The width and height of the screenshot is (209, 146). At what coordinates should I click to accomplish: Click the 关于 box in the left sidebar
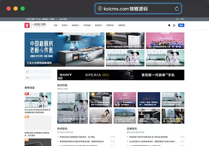[38, 72]
